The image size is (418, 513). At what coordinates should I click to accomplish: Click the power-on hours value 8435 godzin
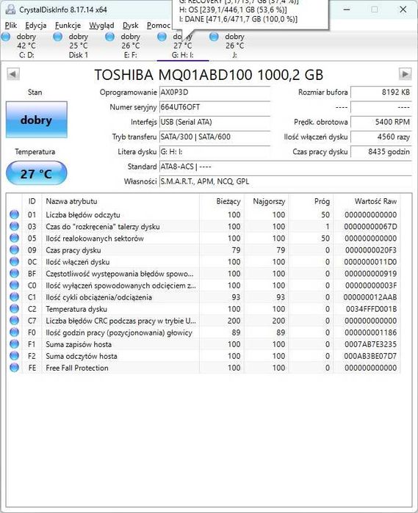pos(381,152)
